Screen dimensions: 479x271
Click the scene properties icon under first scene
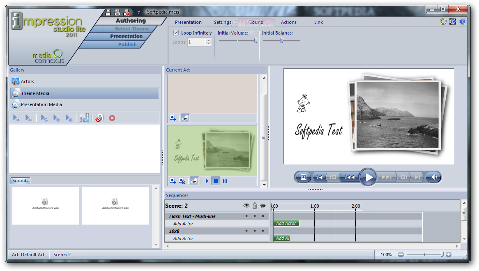pyautogui.click(x=185, y=118)
